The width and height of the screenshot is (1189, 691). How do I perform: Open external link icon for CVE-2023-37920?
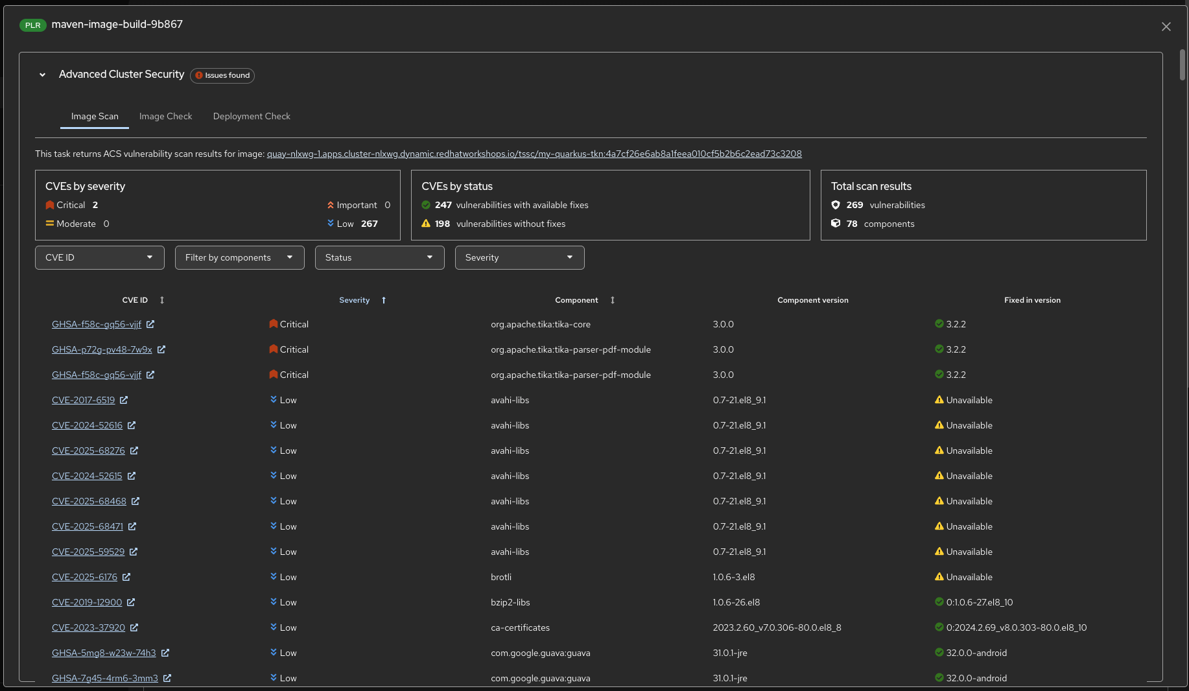pyautogui.click(x=134, y=627)
